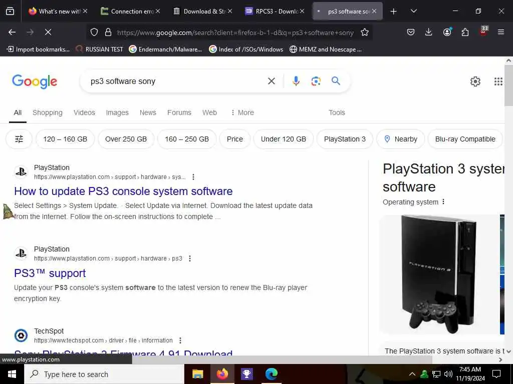Focus the browser address bar
Screen dimensions: 513x384
[235, 32]
